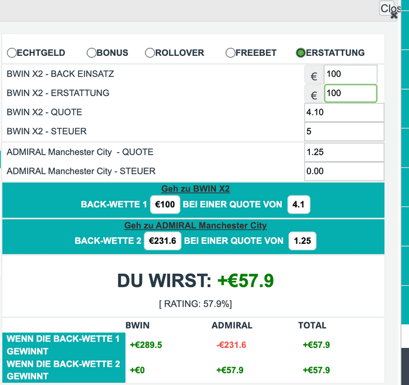
Task: Edit the BWIN X2 Steuer field
Action: click(344, 132)
